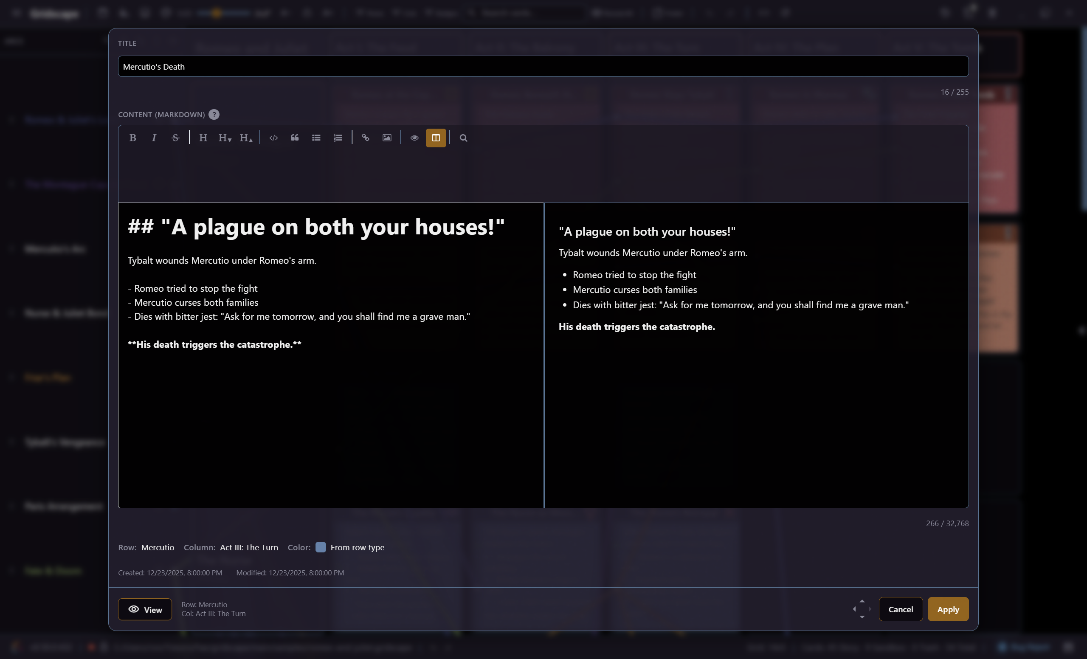Click the magnifier icon in editor toolbar

click(x=463, y=138)
